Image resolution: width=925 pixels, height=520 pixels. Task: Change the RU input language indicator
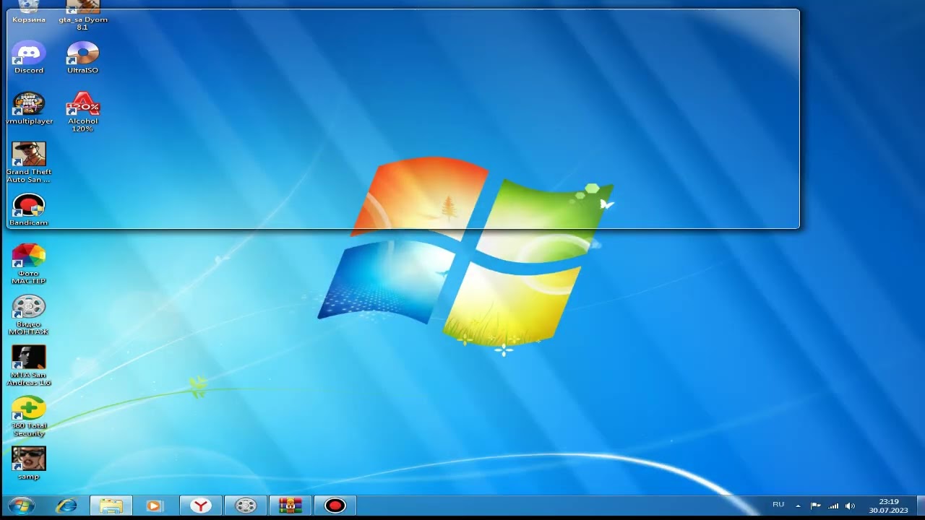778,505
